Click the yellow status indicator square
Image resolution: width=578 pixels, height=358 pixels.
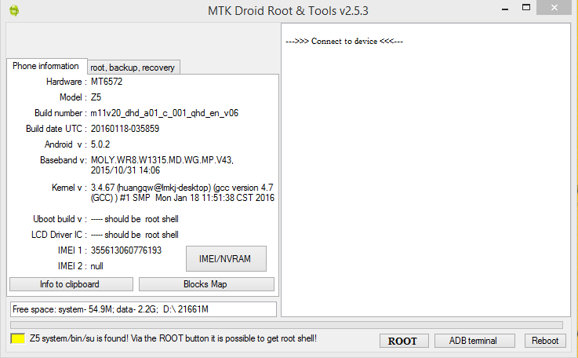[x=17, y=339]
